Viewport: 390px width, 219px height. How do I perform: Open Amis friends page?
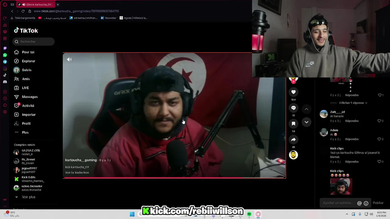tap(22, 79)
